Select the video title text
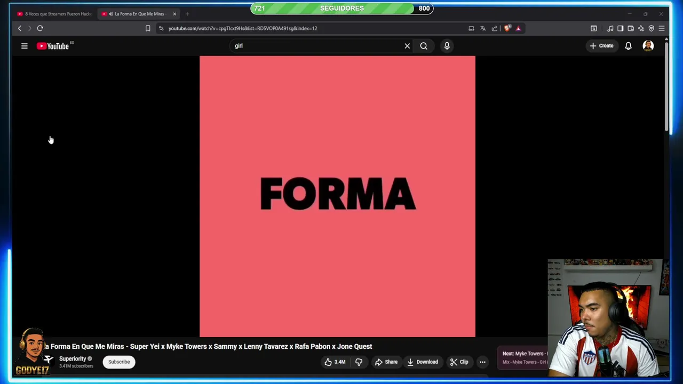683x384 pixels. click(x=208, y=347)
